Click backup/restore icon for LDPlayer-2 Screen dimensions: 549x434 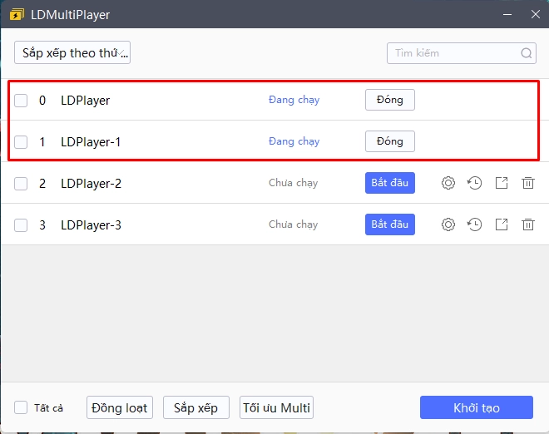pos(475,183)
